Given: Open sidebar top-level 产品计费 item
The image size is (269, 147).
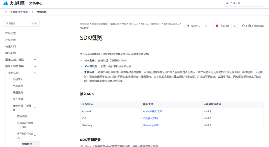Looking at the screenshot, I should point(11,40).
